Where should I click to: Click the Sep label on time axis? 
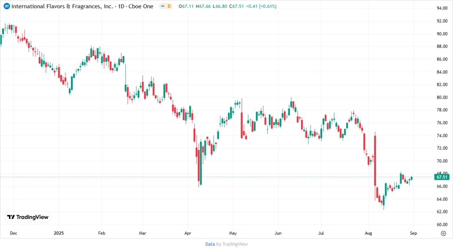[x=413, y=233]
